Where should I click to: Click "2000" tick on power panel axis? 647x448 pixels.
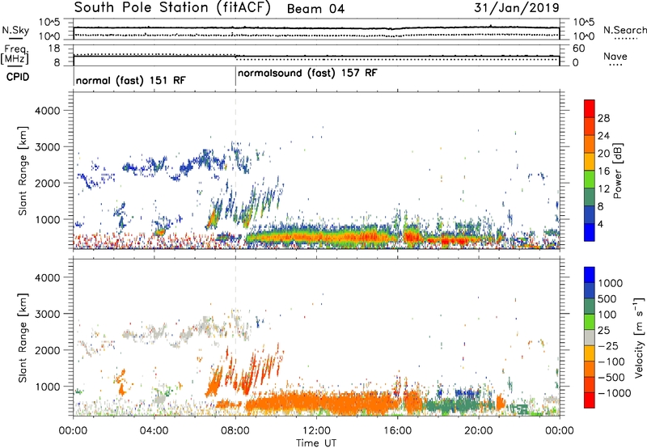47,183
